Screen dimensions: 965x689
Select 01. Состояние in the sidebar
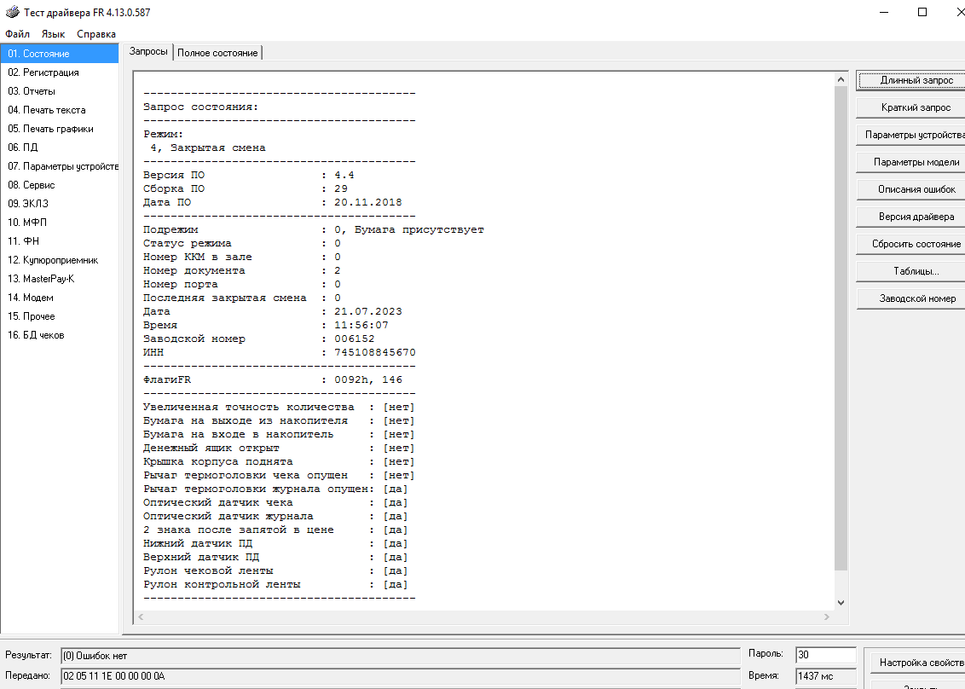(60, 54)
